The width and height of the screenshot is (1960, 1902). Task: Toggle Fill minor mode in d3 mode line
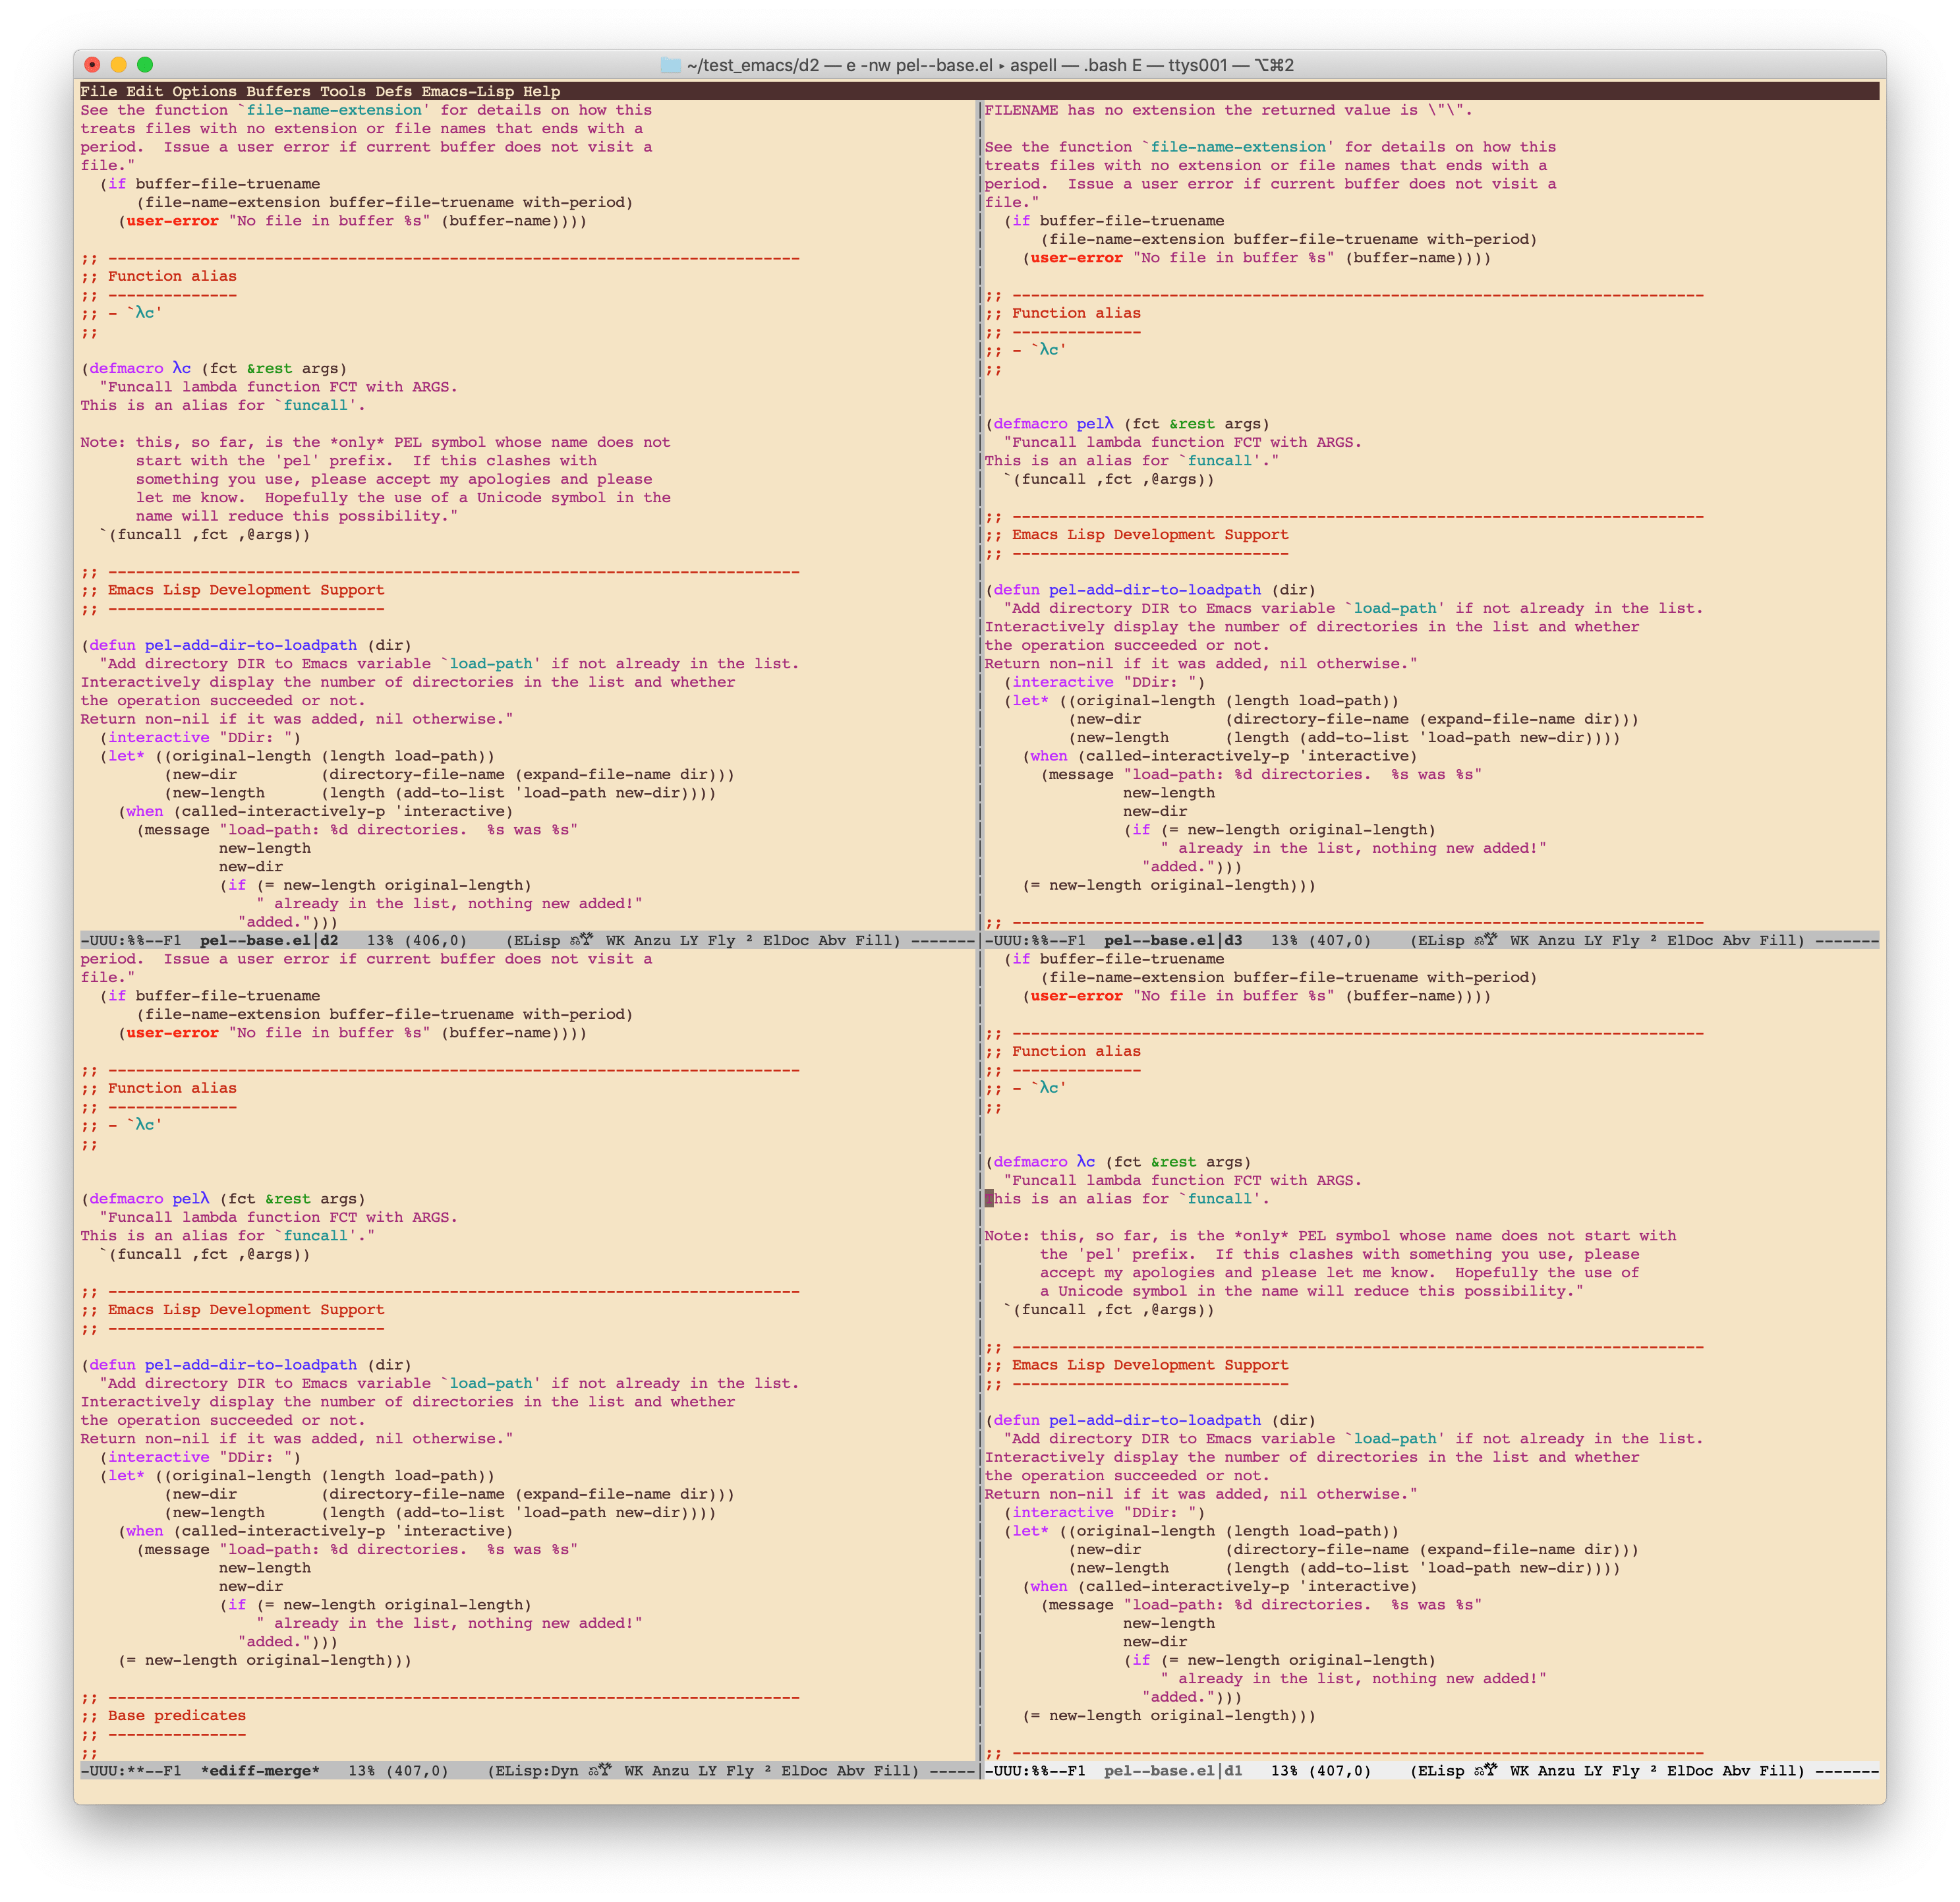1778,940
